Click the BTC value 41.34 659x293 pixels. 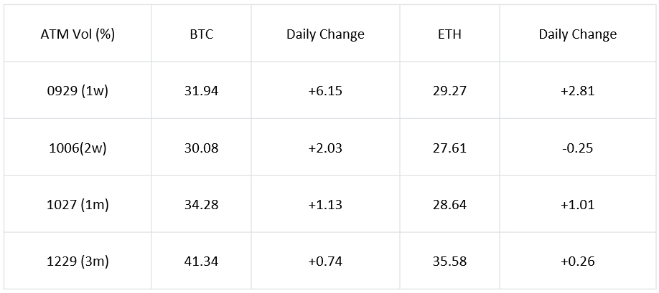click(201, 261)
